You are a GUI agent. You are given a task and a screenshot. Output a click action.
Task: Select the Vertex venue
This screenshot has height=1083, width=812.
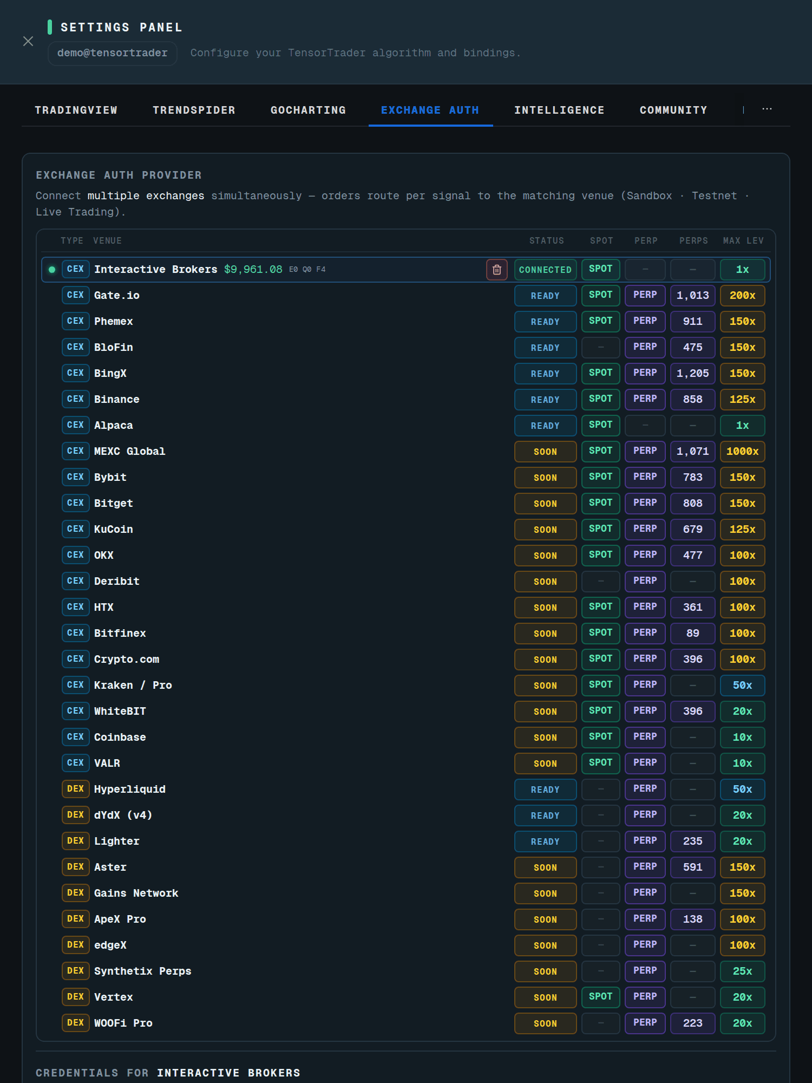[406, 997]
